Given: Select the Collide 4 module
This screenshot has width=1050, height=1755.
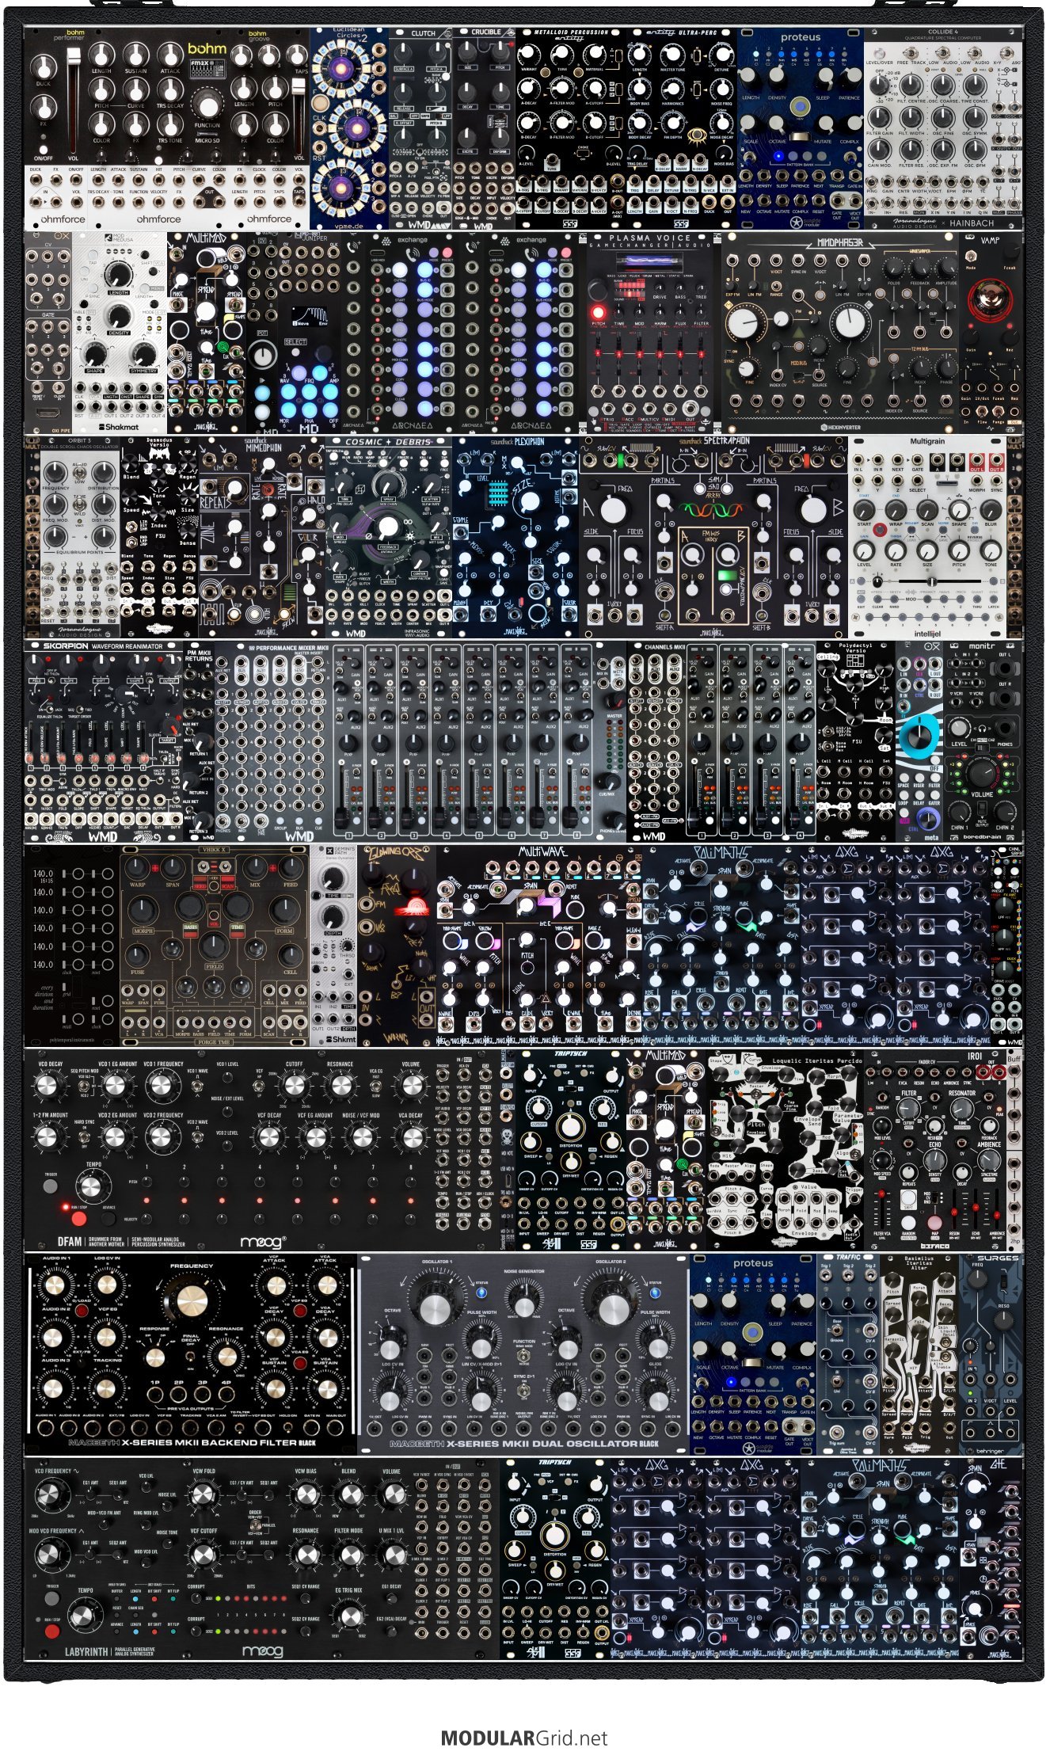Looking at the screenshot, I should [943, 128].
